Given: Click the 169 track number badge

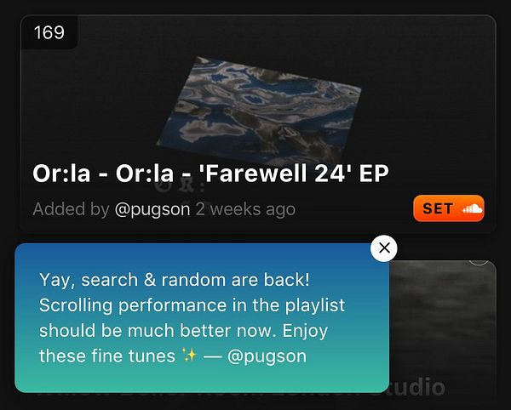Looking at the screenshot, I should tap(49, 32).
